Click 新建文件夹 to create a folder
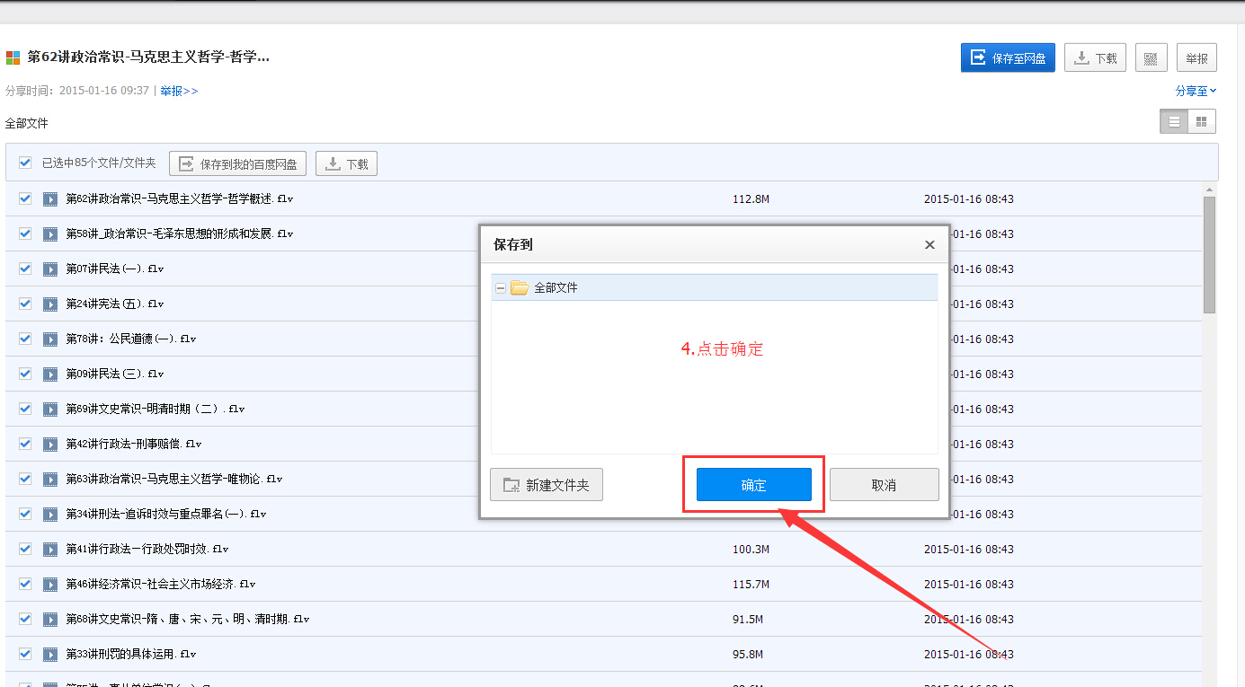The width and height of the screenshot is (1245, 687). click(547, 485)
